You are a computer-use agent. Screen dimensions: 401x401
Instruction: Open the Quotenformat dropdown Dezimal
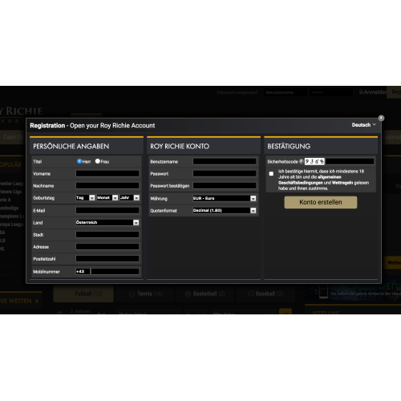tap(225, 210)
